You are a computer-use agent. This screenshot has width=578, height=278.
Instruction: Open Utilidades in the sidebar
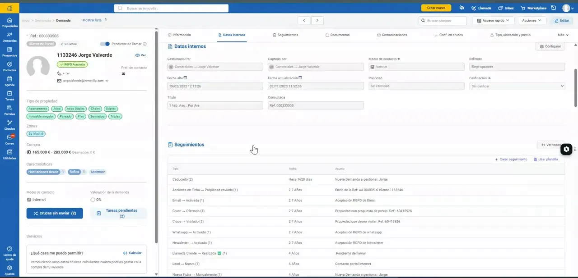[x=9, y=155]
